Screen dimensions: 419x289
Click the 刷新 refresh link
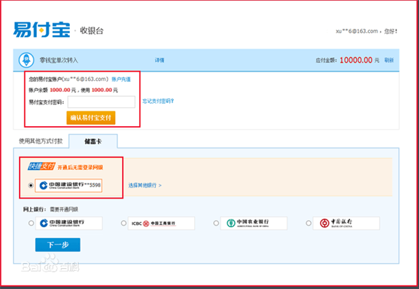(389, 60)
